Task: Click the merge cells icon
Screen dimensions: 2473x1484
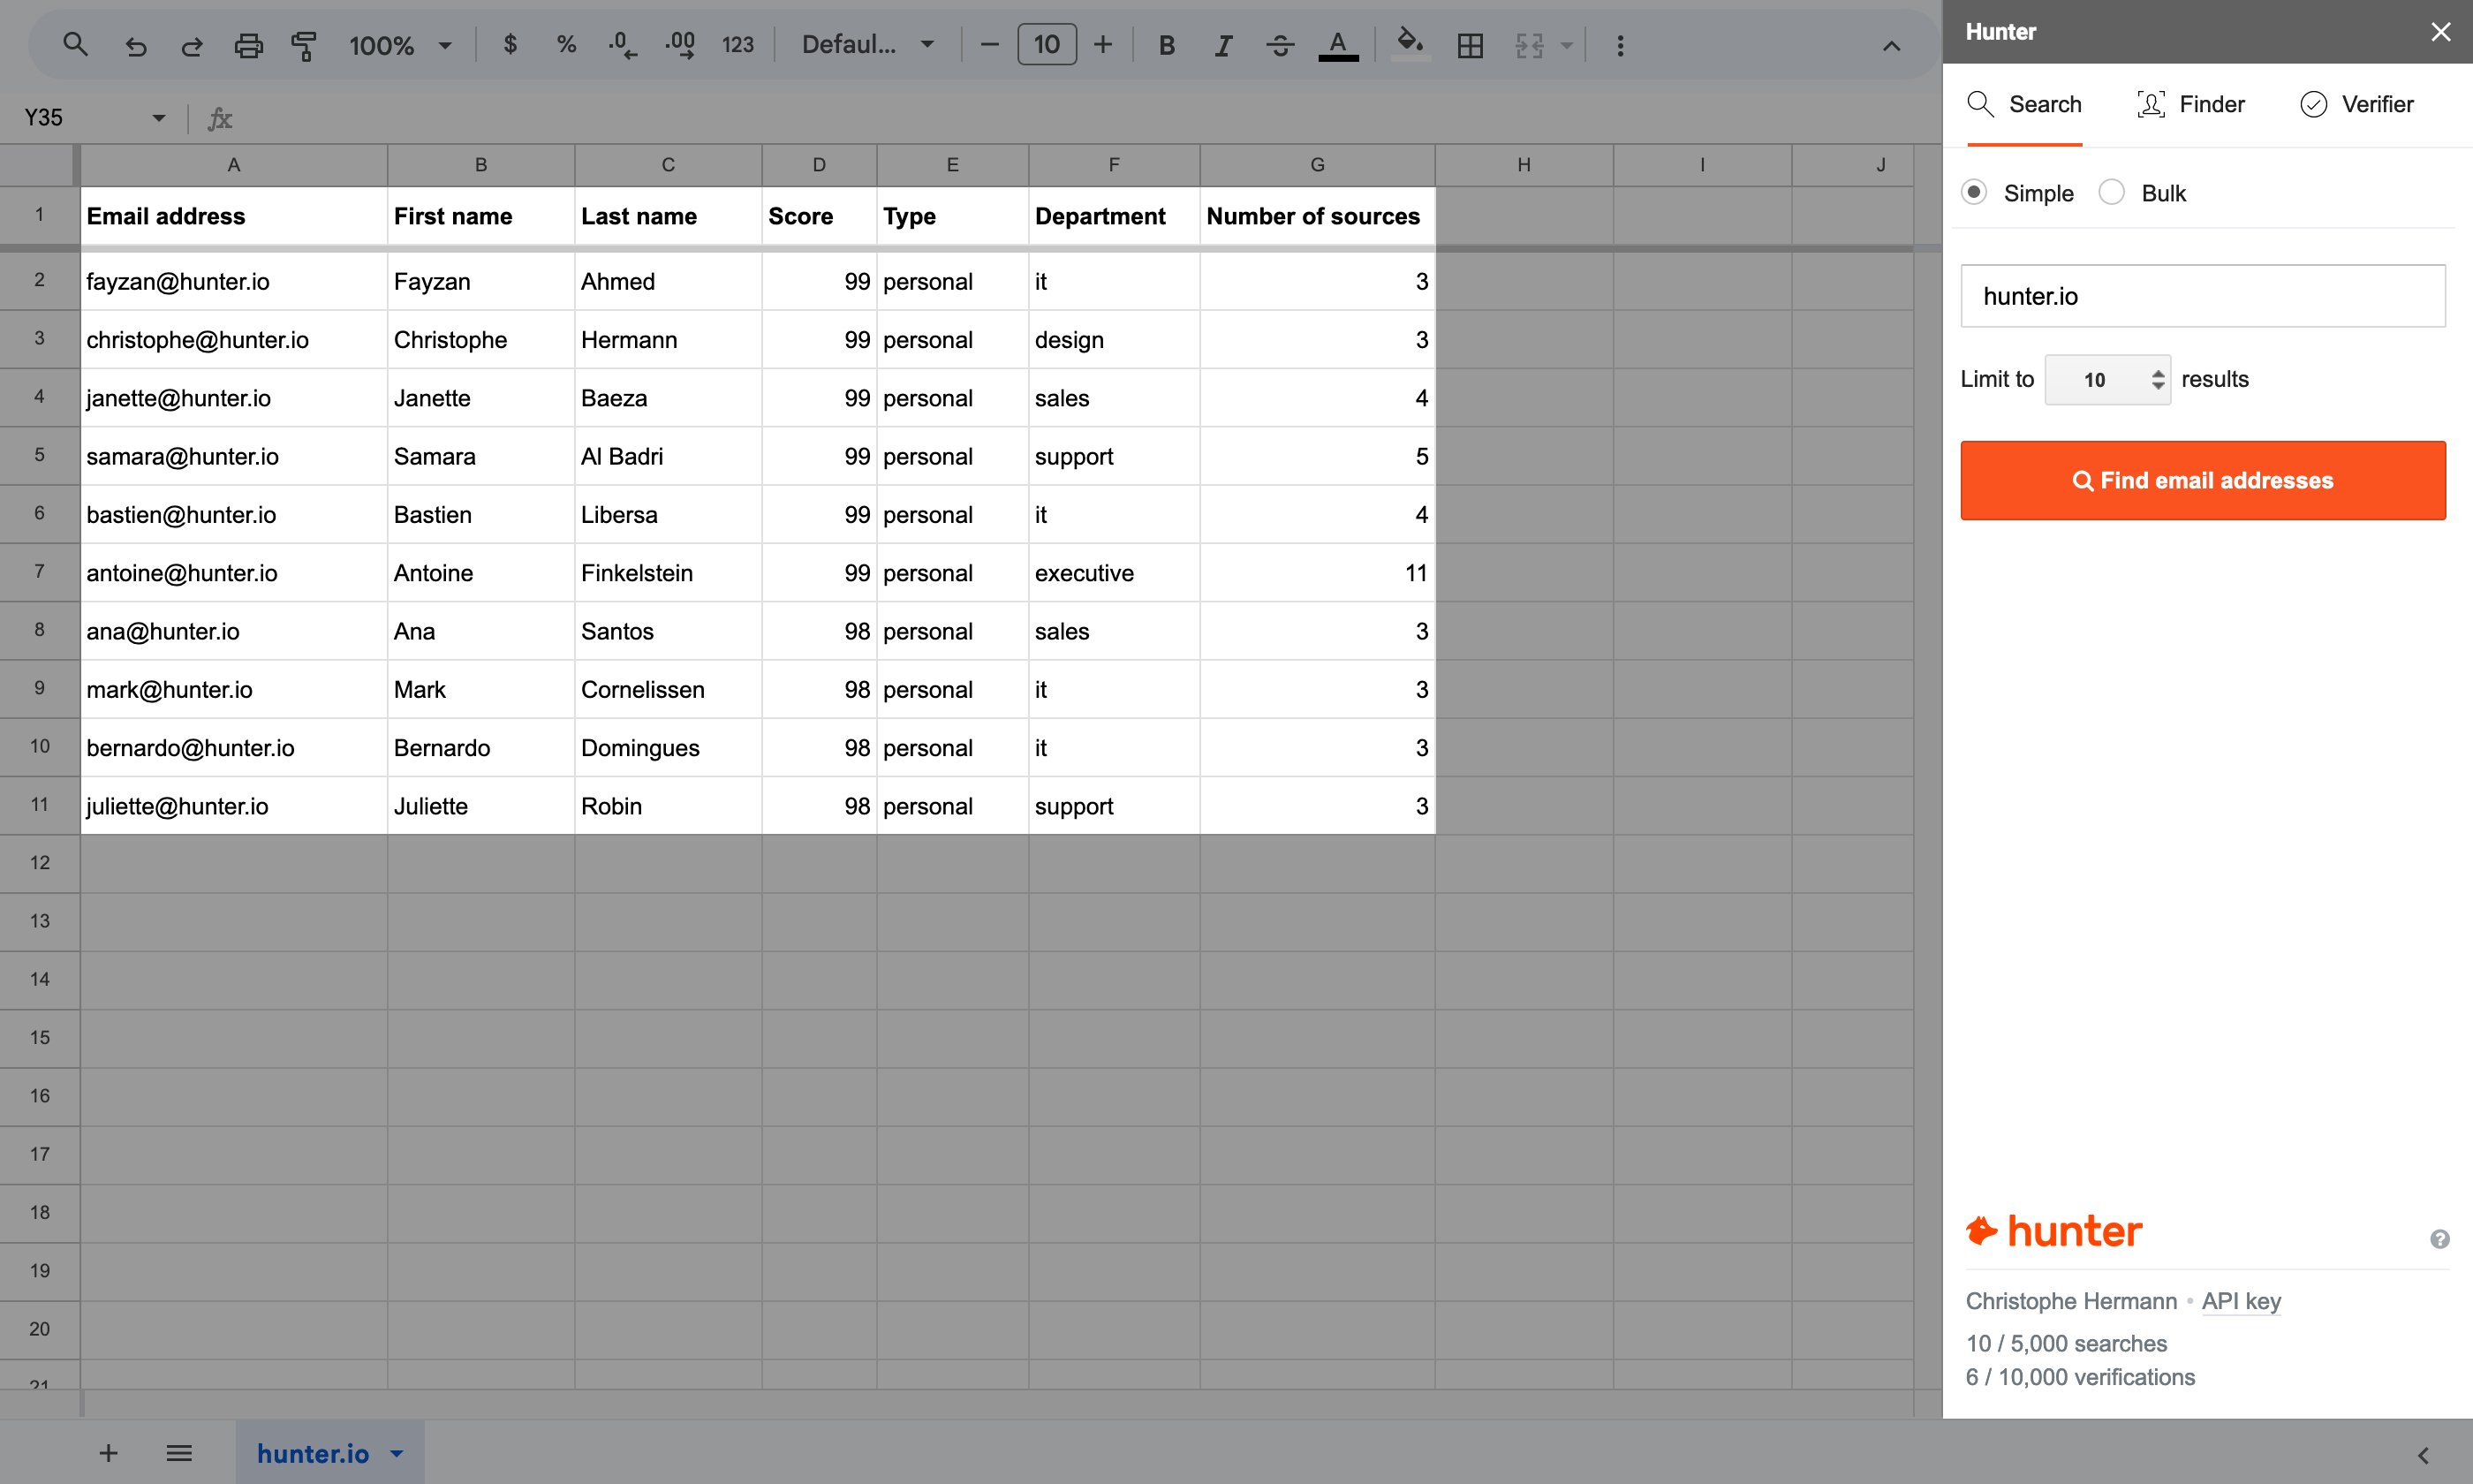Action: tap(1530, 45)
